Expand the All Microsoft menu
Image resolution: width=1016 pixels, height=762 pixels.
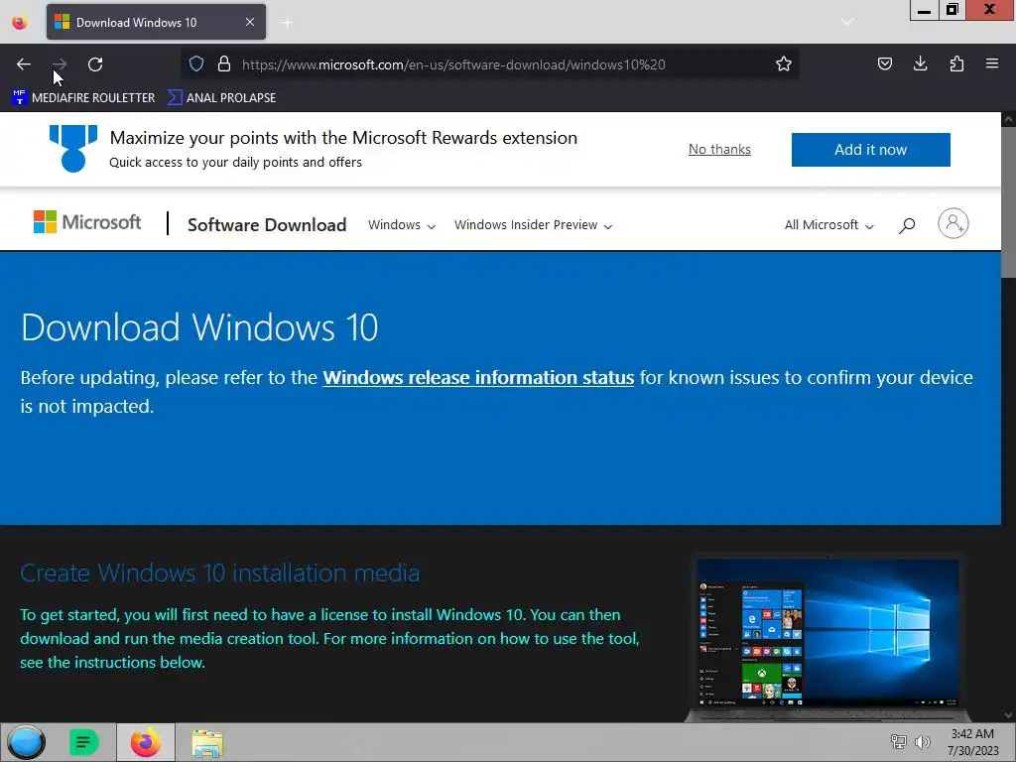click(x=828, y=225)
